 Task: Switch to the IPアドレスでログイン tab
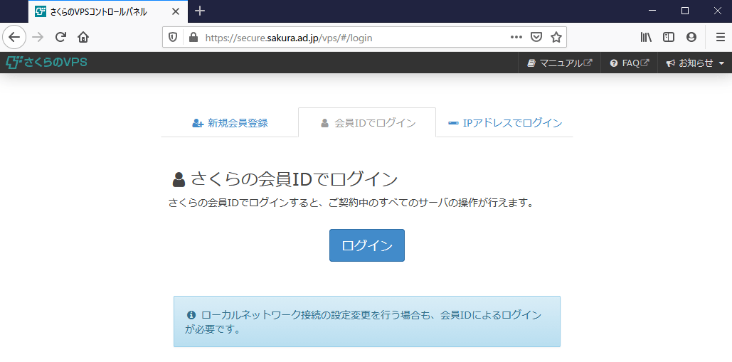pyautogui.click(x=504, y=123)
